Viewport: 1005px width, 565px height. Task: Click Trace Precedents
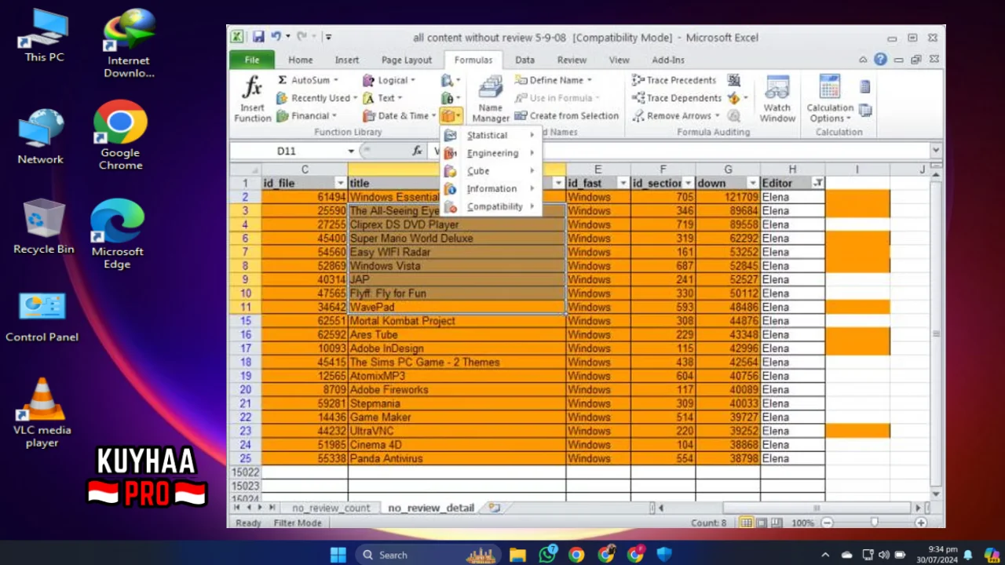tap(674, 80)
